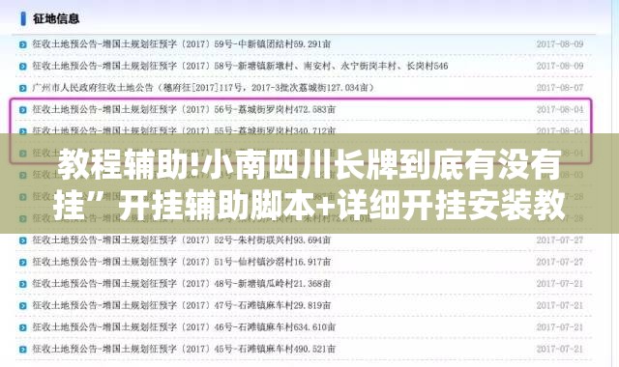Click date 2017-07-27 in the 52号 row

(560, 240)
